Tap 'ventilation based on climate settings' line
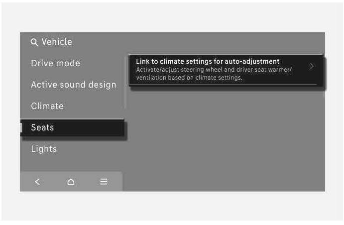Viewport: 344px width, 225px height. [x=189, y=78]
